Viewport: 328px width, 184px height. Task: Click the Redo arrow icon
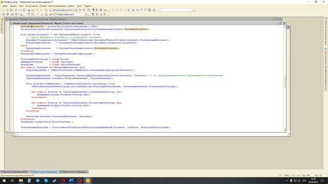tap(42, 10)
